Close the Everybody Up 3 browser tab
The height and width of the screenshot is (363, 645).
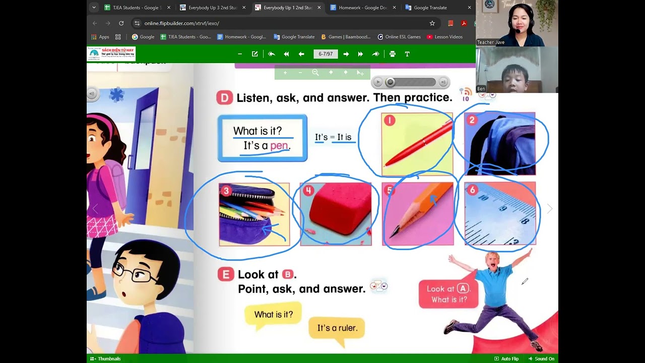[244, 8]
